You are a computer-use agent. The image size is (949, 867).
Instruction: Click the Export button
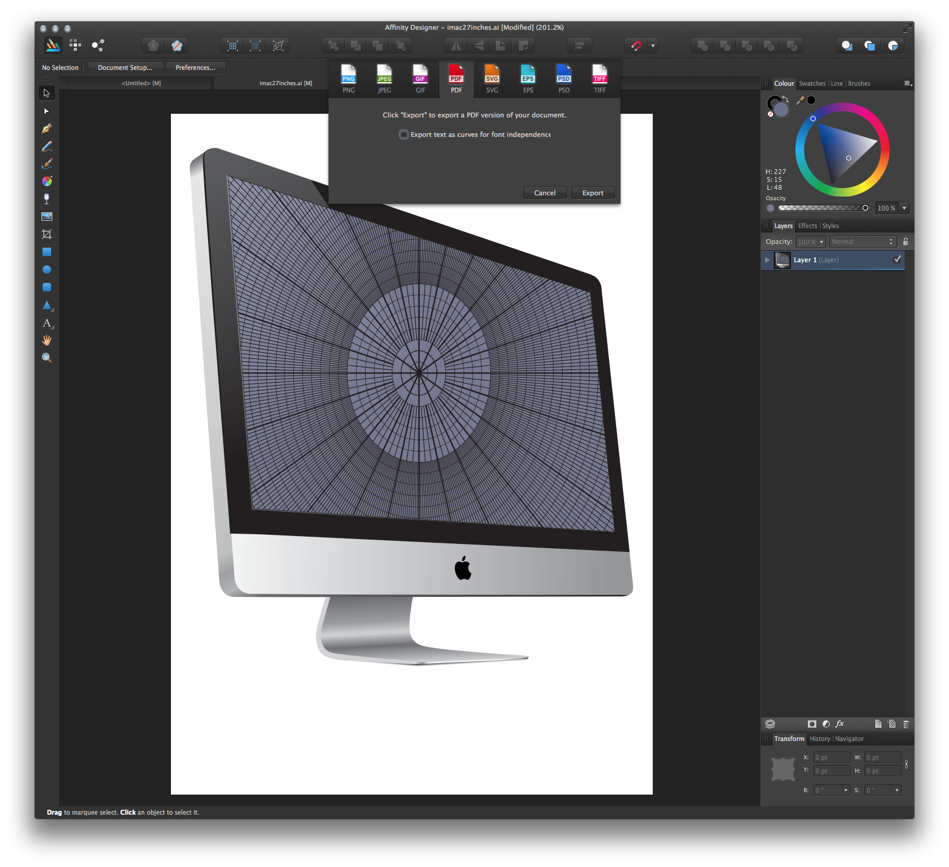point(593,193)
